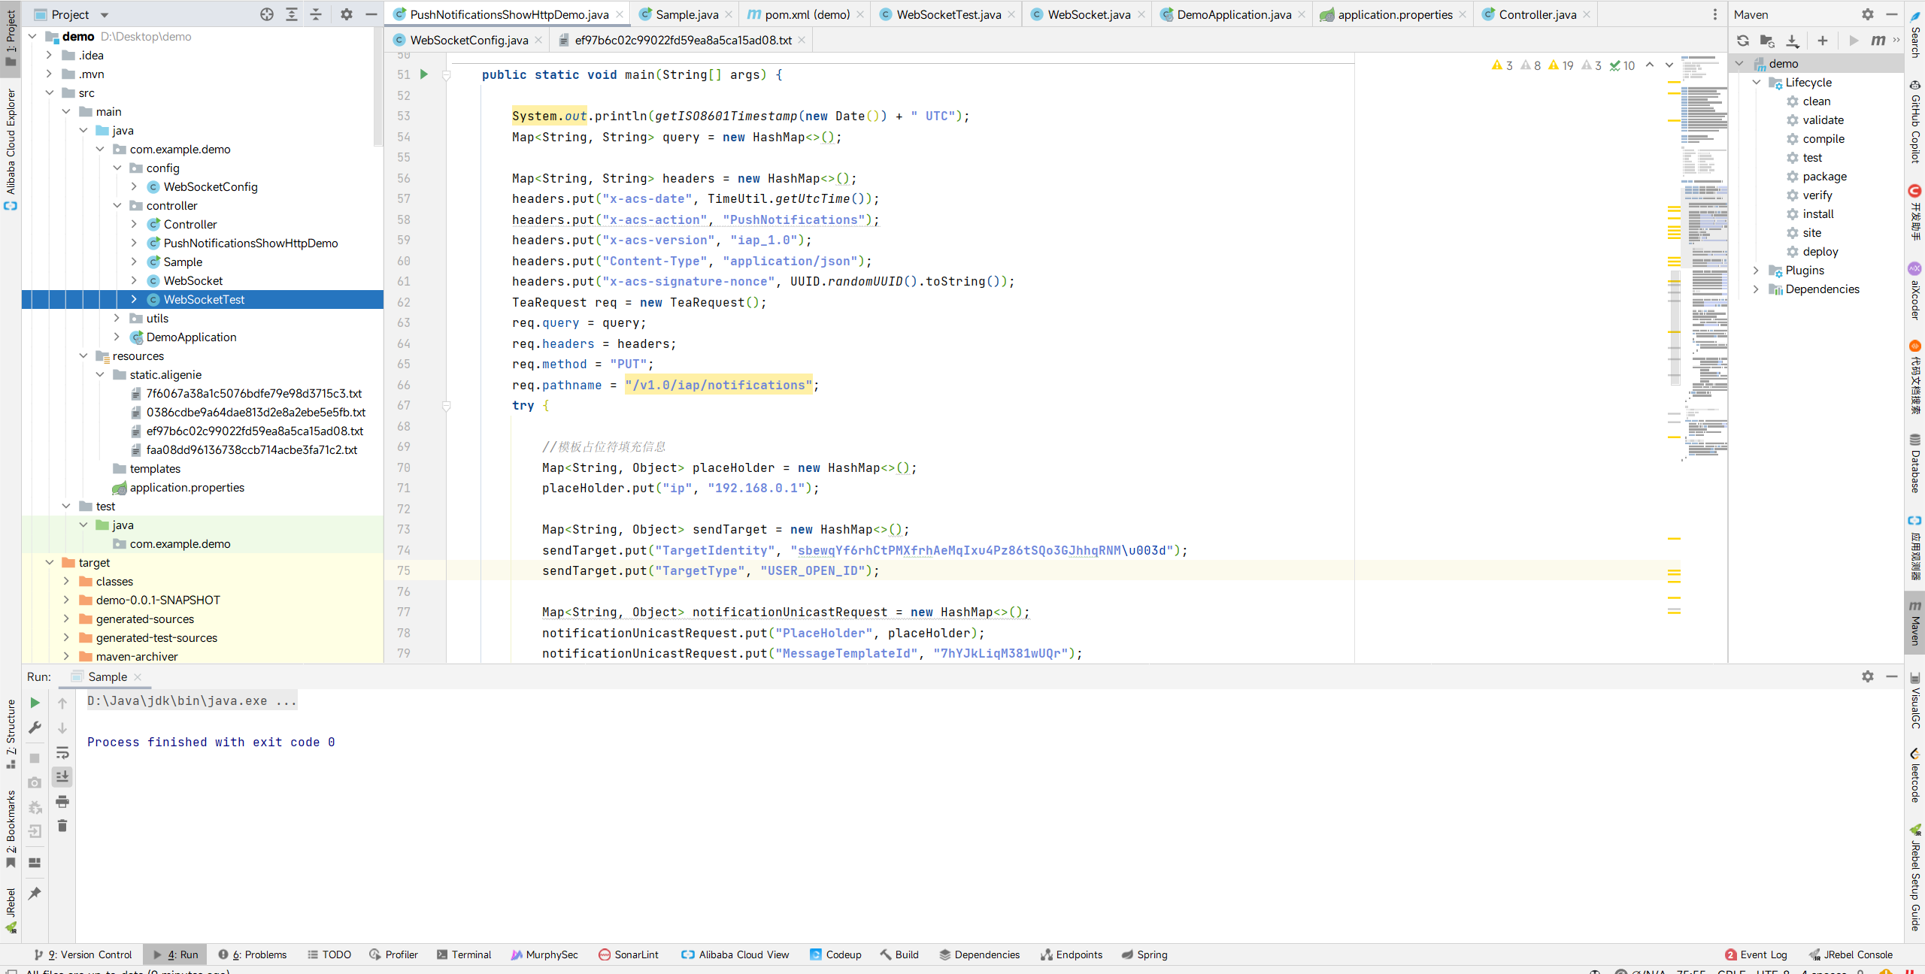This screenshot has width=1925, height=974.
Task: Click the Rerun Sample green play icon
Action: (x=35, y=703)
